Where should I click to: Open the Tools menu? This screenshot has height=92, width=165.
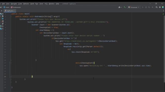click(41, 4)
